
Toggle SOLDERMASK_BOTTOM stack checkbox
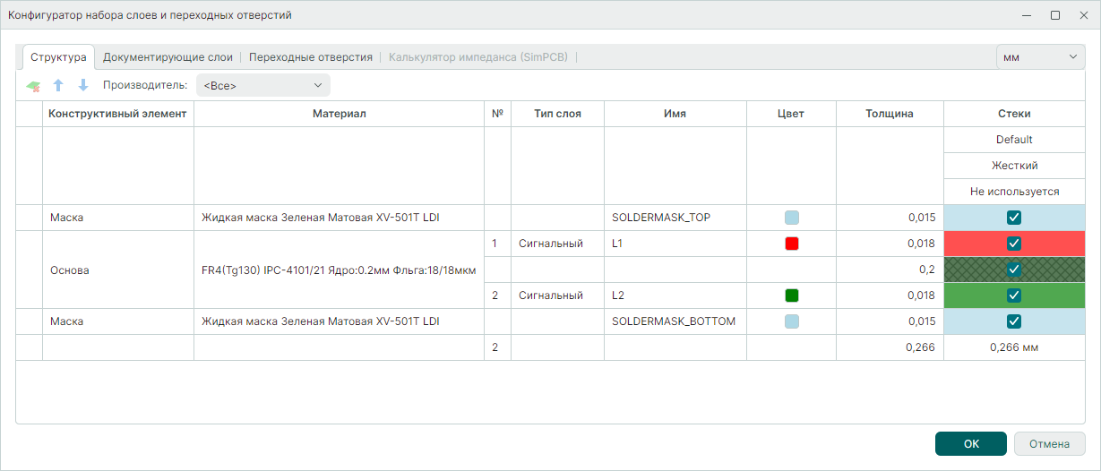(1013, 321)
